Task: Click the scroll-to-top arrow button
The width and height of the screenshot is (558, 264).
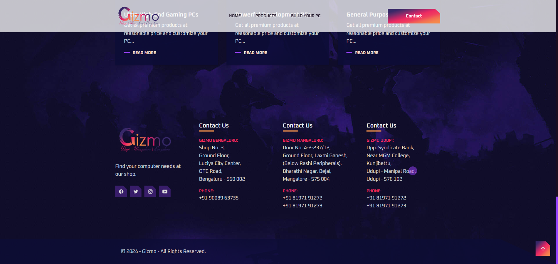Action: 542,249
